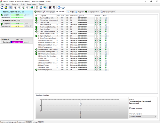Click the green status icon of Raw Read Error Rate
The width and height of the screenshot is (160, 123).
[36, 18]
